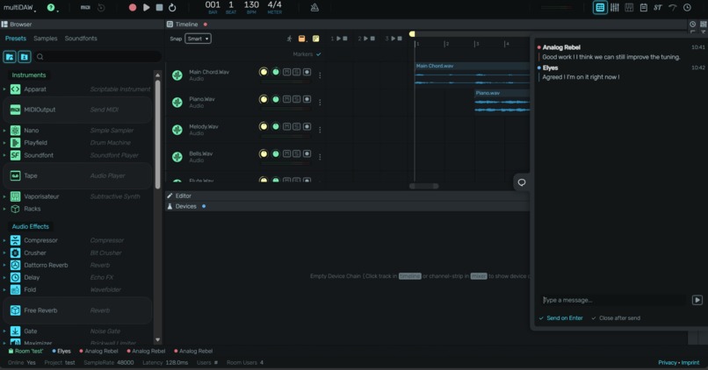Image resolution: width=708 pixels, height=370 pixels.
Task: Toggle Close after send option
Action: (616, 318)
